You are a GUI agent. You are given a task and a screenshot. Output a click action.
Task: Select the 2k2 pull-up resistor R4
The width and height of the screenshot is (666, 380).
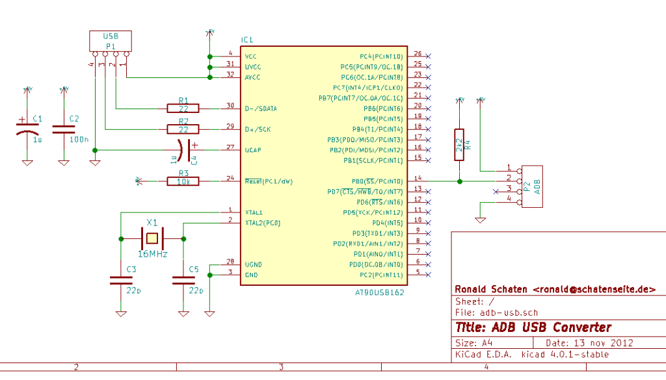[459, 145]
